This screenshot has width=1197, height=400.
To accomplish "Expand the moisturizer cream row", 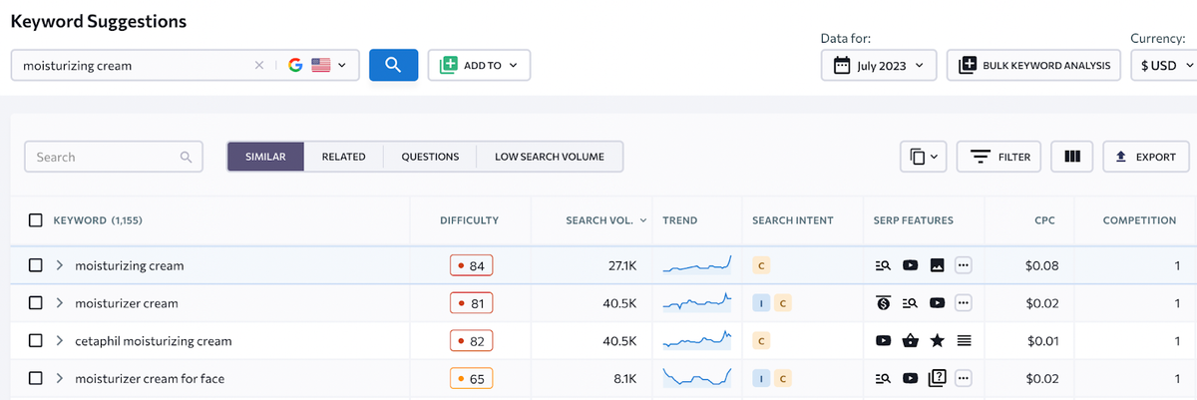I will tap(60, 302).
